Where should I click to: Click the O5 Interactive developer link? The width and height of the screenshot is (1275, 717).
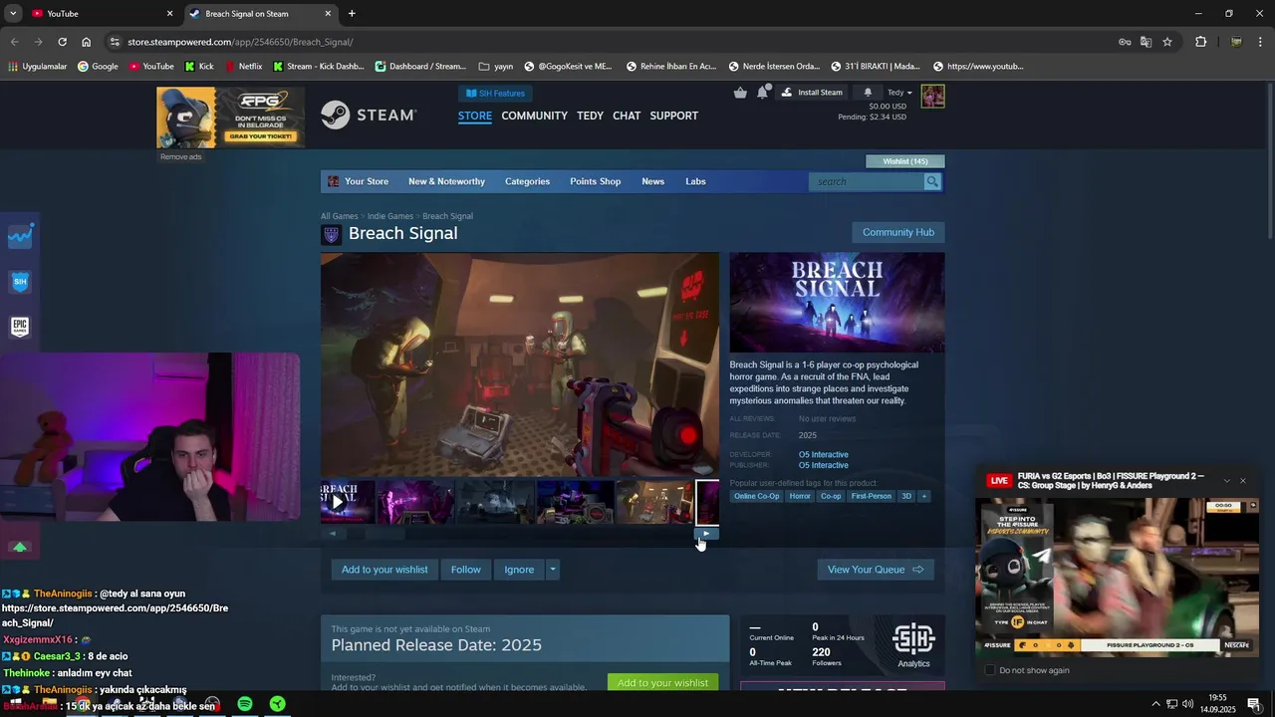pyautogui.click(x=824, y=455)
